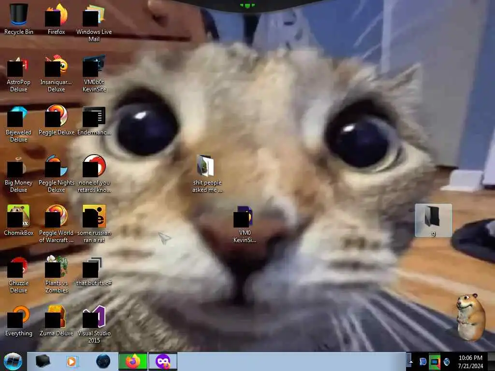
Task: Click the round blue tray icon
Action: (x=446, y=362)
